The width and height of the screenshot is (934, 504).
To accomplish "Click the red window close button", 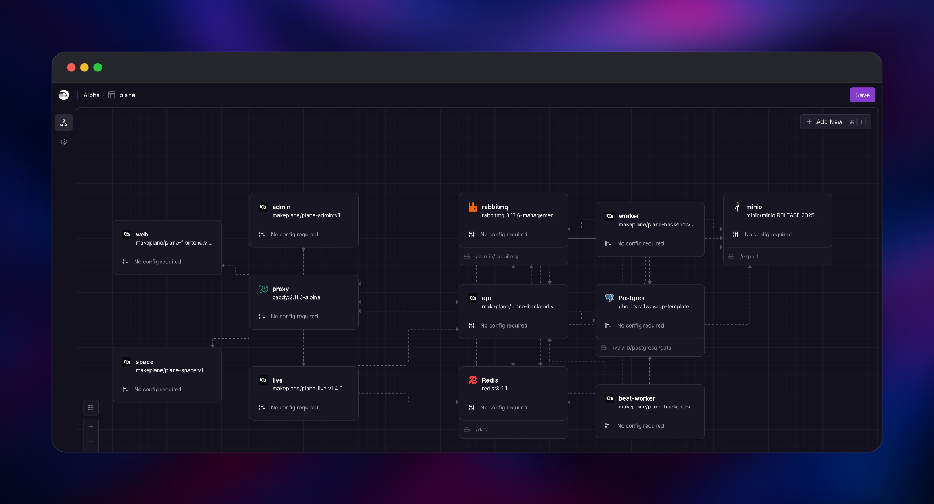I will [71, 68].
